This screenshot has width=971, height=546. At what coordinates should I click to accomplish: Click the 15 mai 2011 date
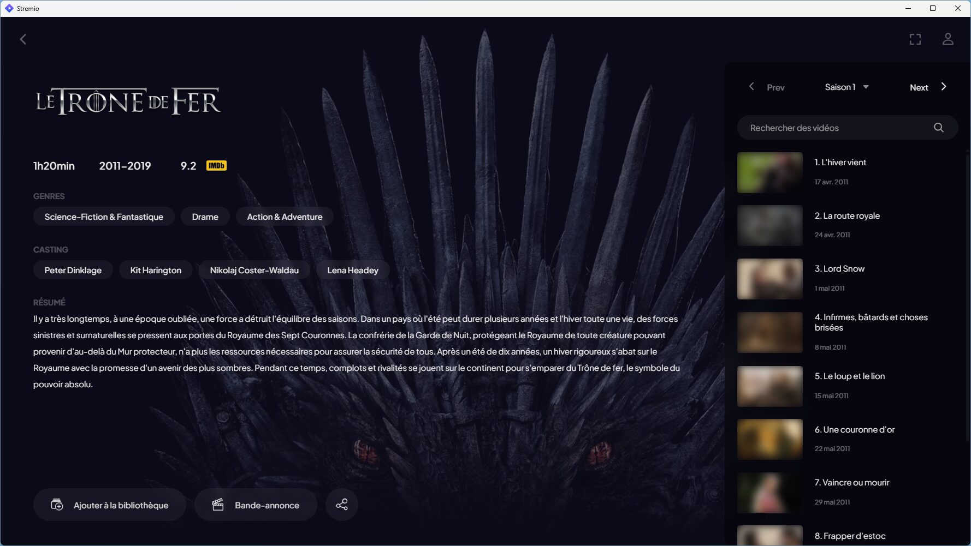[831, 396]
